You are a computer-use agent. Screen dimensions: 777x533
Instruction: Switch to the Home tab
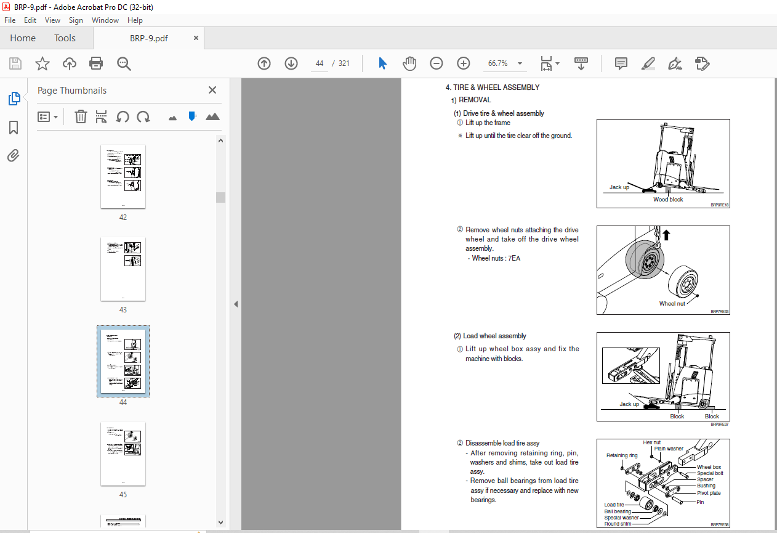23,38
